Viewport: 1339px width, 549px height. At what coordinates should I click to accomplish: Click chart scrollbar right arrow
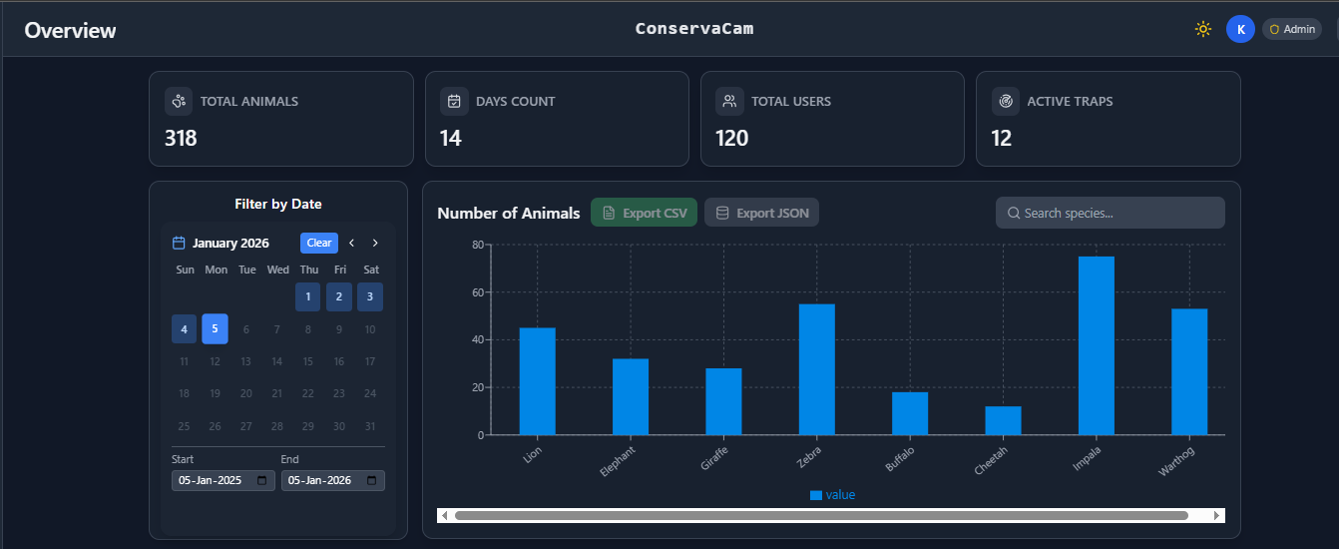[1216, 515]
